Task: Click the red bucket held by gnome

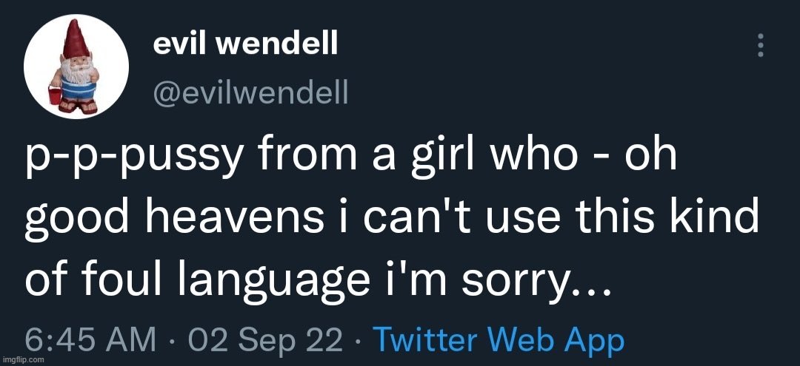Action: [55, 95]
